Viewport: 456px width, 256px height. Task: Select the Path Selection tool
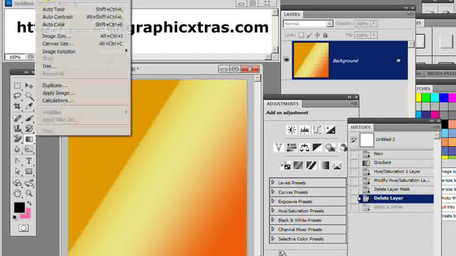point(17,171)
